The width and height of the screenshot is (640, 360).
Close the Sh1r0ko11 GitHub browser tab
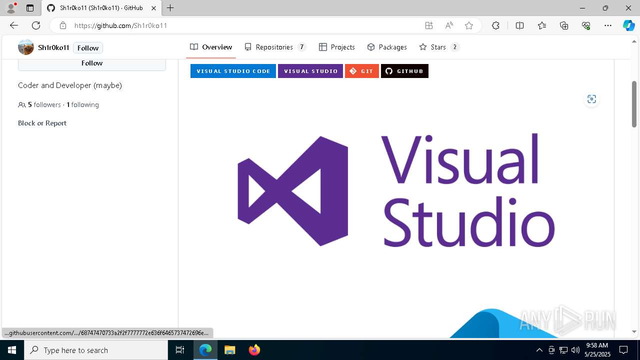(x=154, y=8)
